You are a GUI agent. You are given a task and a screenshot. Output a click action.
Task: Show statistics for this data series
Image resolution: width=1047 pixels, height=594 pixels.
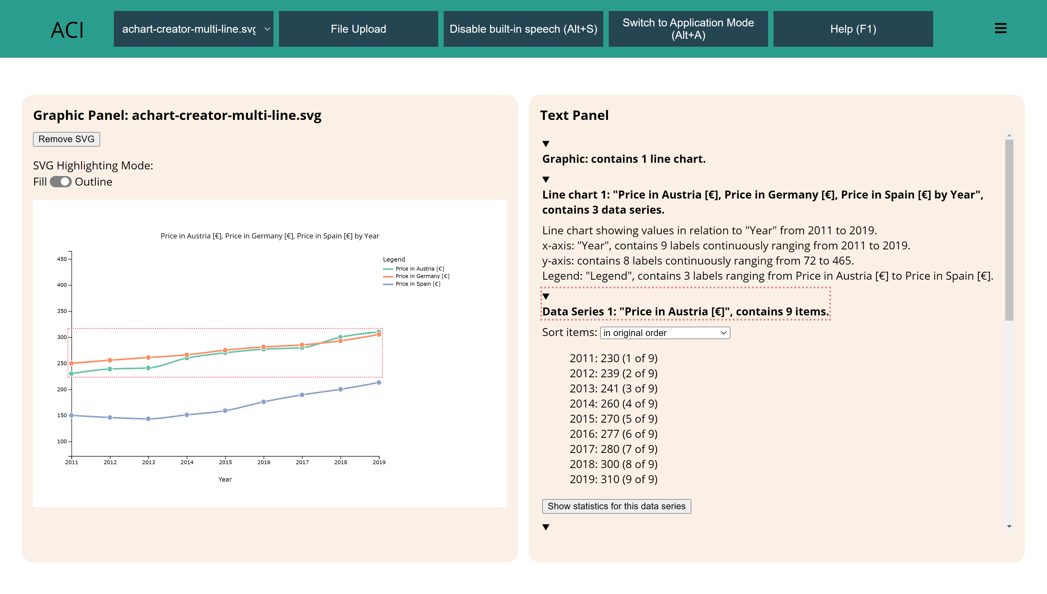click(x=616, y=506)
